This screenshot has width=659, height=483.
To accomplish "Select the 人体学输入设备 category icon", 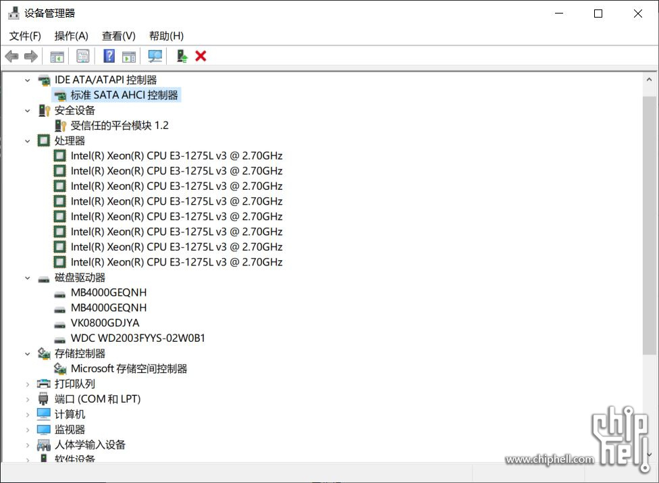I will (x=44, y=444).
